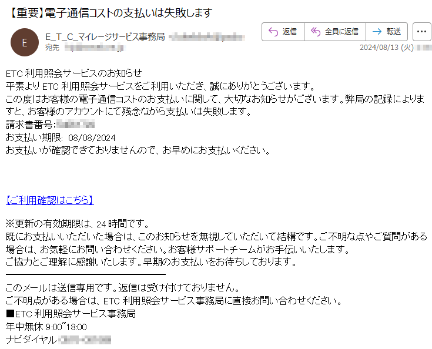Click the ■ETC利用照会サービス事務局 signature line
Image resolution: width=432 pixels, height=349 pixels.
coord(71,314)
